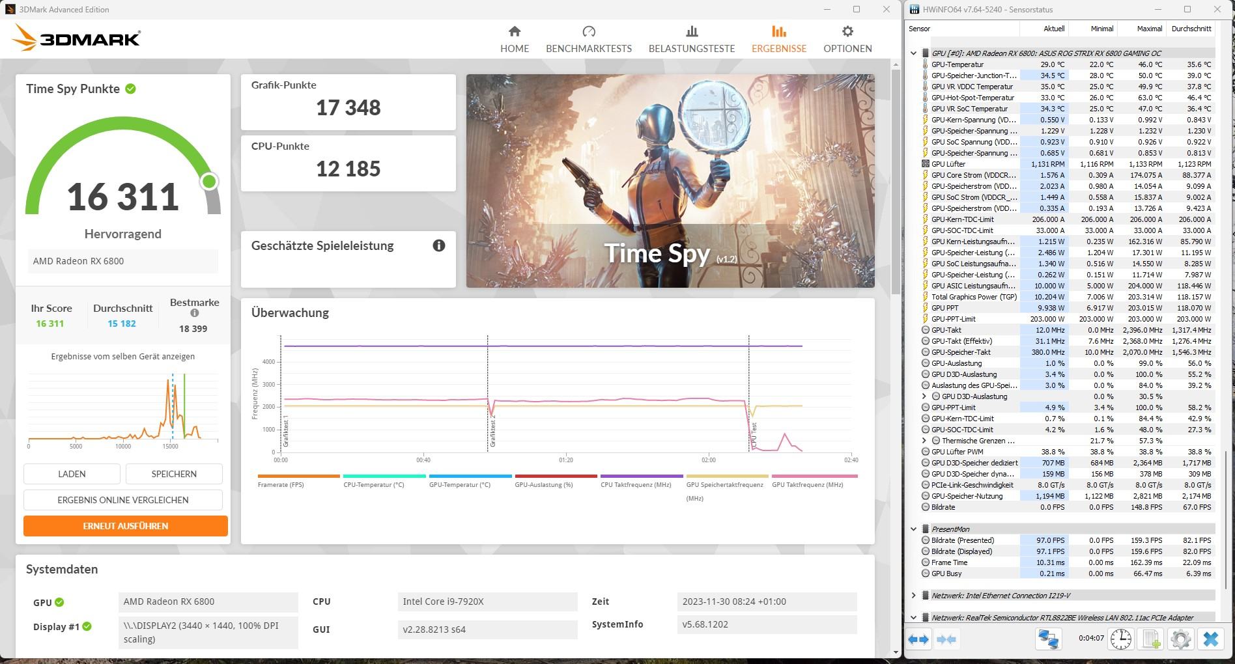This screenshot has height=664, width=1235.
Task: Click HWiNFO remote network monitors icon
Action: click(1048, 639)
